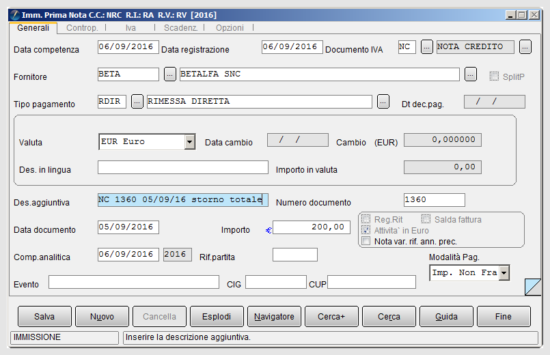The width and height of the screenshot is (550, 355).
Task: Open the Modalità Pag. dropdown
Action: [x=504, y=272]
